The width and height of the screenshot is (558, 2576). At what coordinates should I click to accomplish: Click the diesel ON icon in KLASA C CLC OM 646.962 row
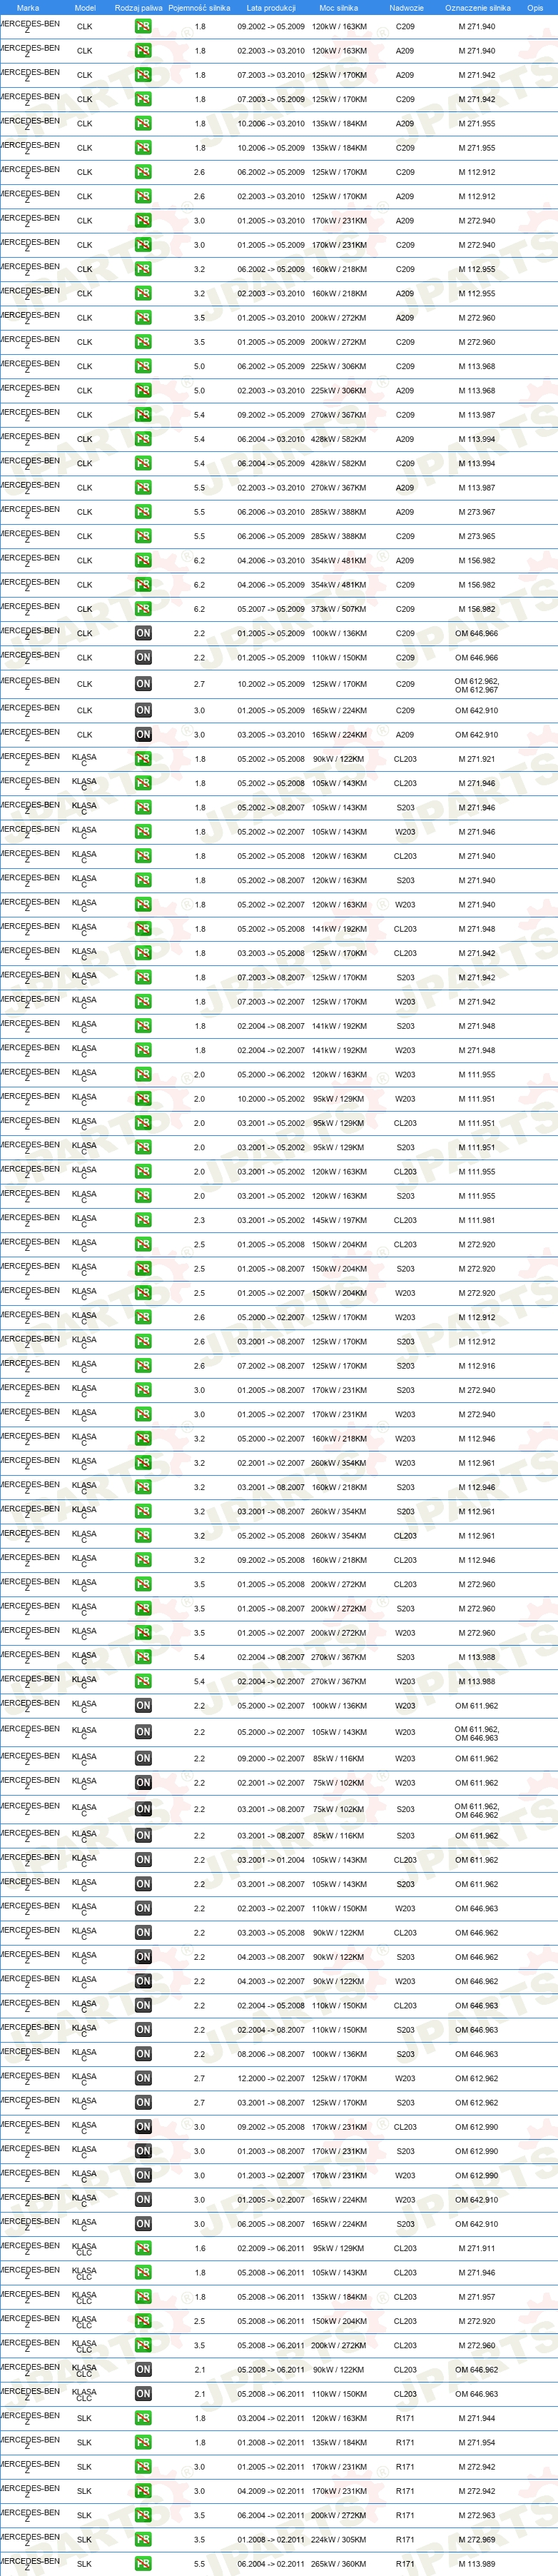[143, 2370]
